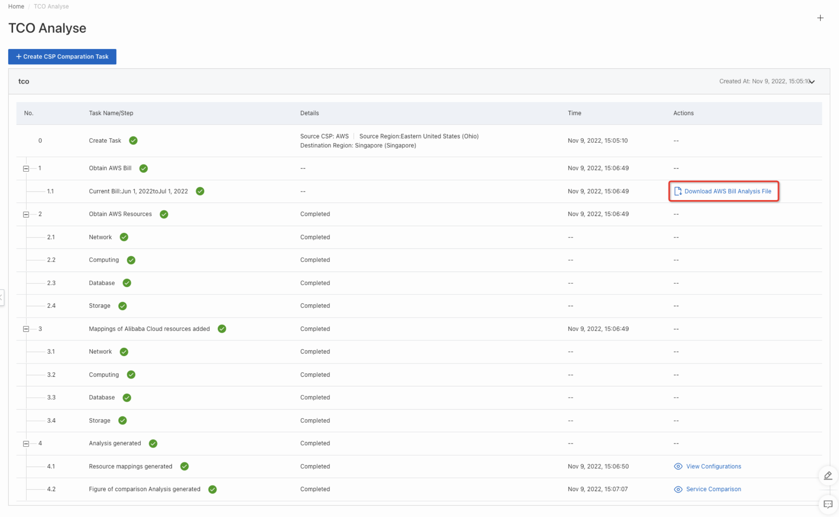Click the green check on row 2.2 Computing
This screenshot has height=517, width=839.
tap(131, 260)
